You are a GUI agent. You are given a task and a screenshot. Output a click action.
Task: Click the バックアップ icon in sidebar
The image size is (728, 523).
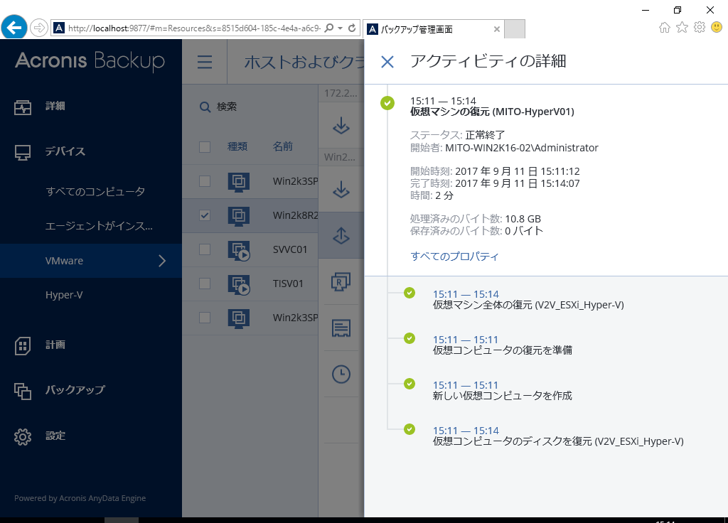pos(23,392)
